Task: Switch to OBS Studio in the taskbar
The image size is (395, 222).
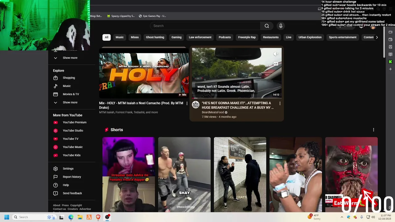Action: click(107, 217)
